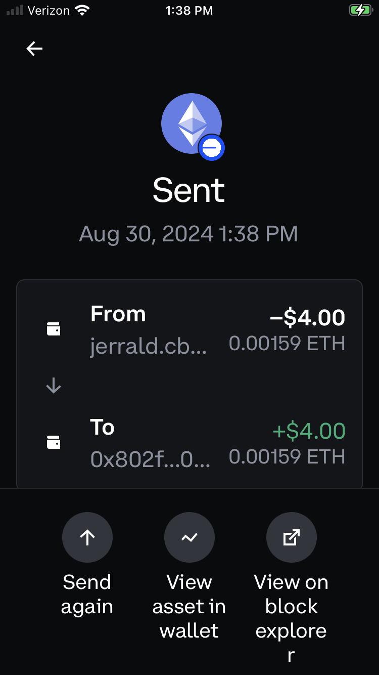The image size is (379, 675).
Task: Tap the From wallet icon
Action: [x=54, y=329]
